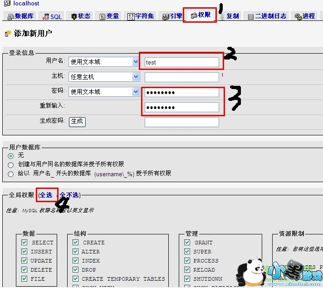323x288 pixels.
Task: Toggle the CREATE TEMPORARY TABLES checkbox
Action: pos(76,278)
